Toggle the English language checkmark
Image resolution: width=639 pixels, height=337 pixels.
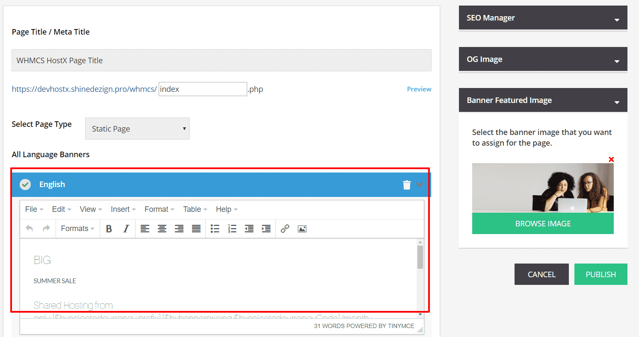(x=25, y=185)
